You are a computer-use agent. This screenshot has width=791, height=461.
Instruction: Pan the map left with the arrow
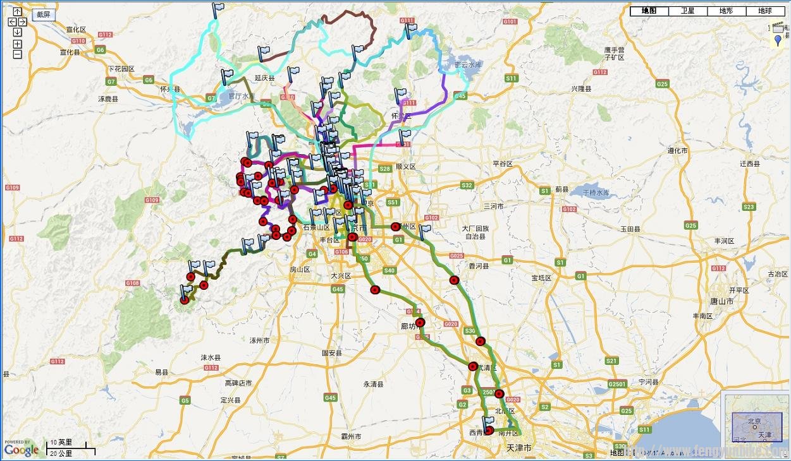point(12,22)
